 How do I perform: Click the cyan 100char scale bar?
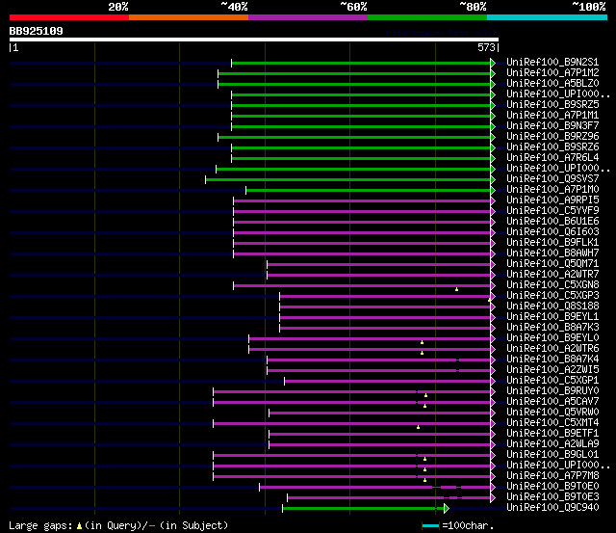click(430, 526)
